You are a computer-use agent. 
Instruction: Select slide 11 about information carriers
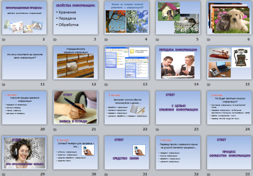[25, 63]
